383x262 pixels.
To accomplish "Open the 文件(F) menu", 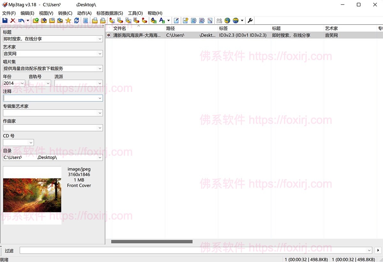I will pos(9,13).
